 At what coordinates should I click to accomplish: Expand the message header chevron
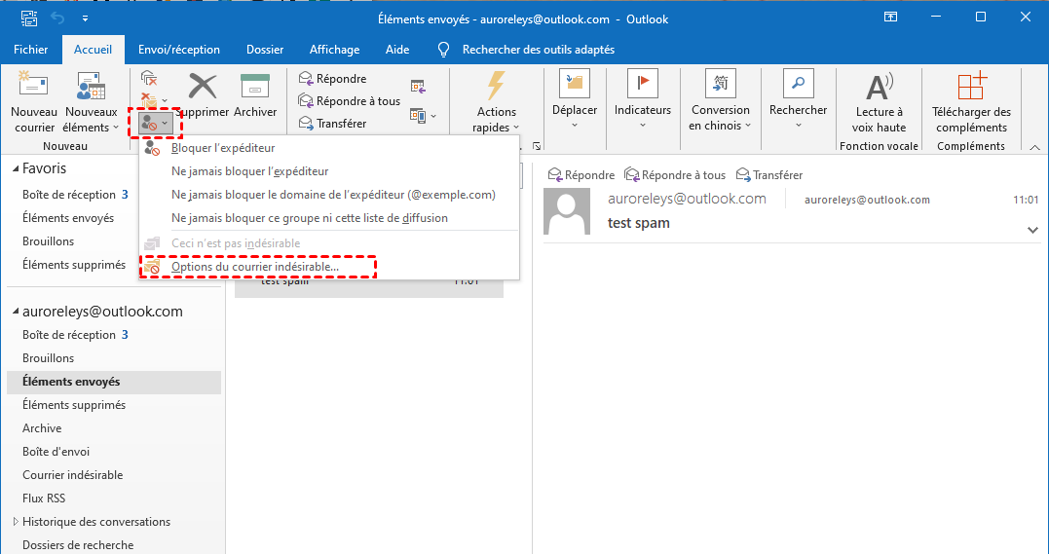tap(1033, 230)
